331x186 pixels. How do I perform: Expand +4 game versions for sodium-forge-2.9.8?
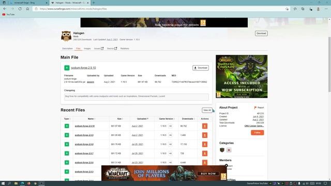pos(170,144)
